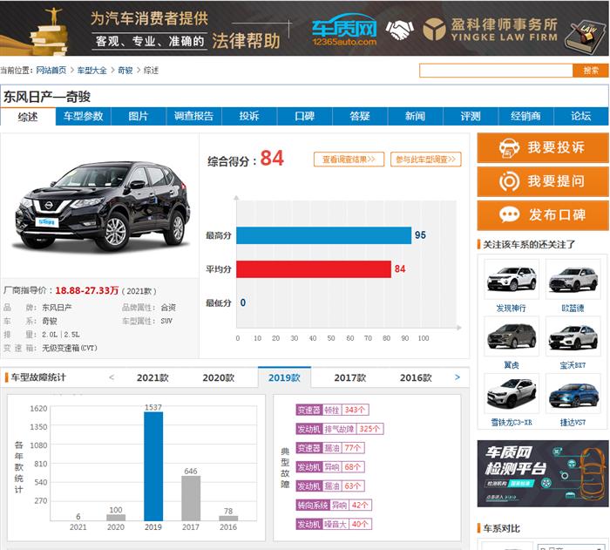Image resolution: width=610 pixels, height=550 pixels.
Task: Click the 发动机 漏油 63个 fault tag
Action: pos(330,486)
